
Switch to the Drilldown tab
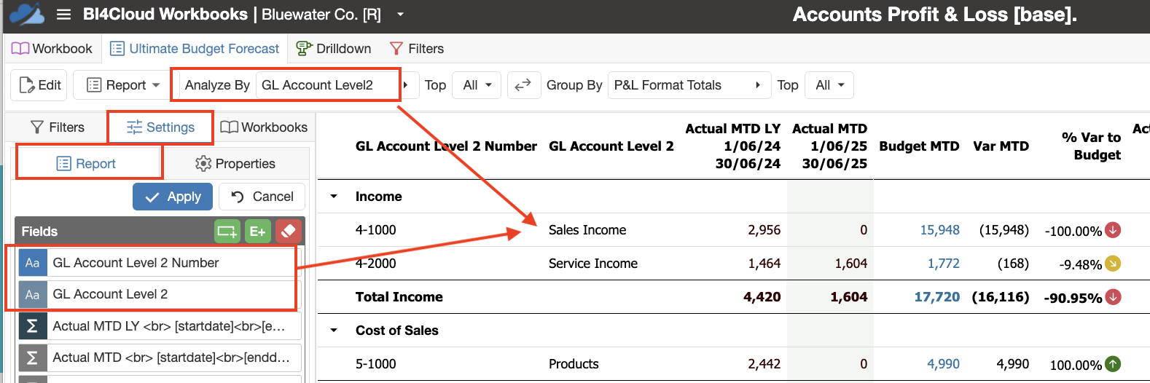pos(334,49)
